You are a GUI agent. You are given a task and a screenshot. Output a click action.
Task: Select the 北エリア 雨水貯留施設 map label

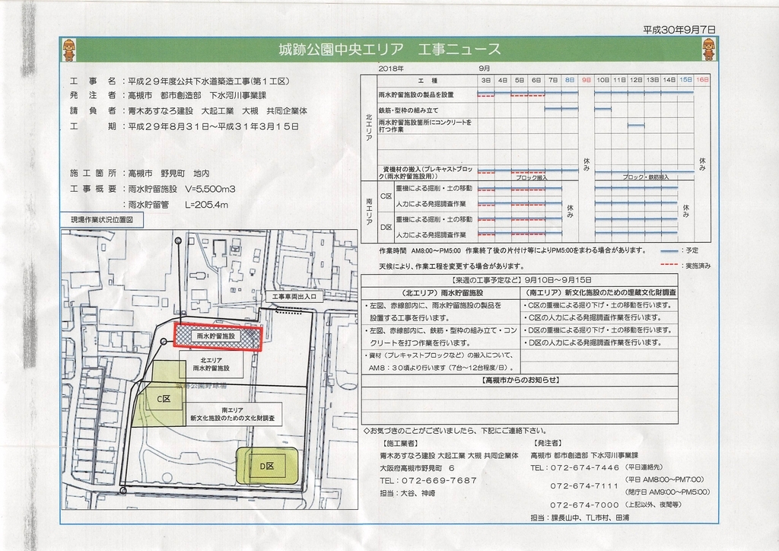(211, 365)
